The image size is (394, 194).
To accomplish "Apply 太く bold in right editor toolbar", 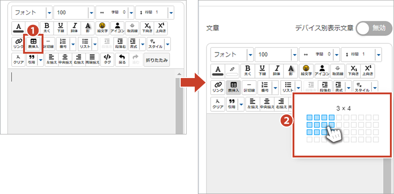I will click(x=248, y=70).
